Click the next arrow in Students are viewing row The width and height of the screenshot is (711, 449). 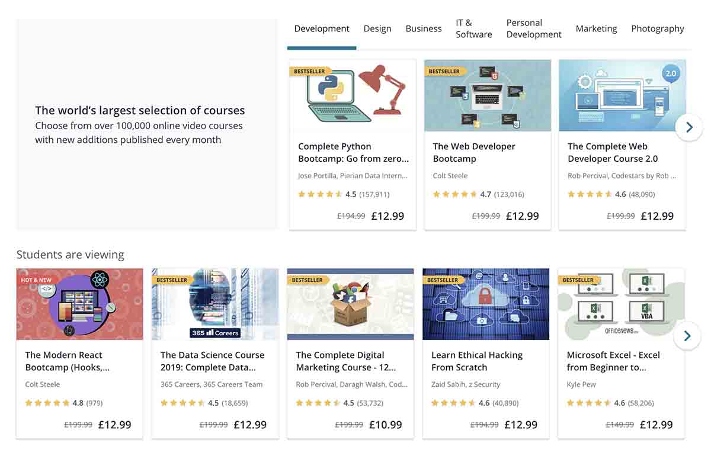(687, 335)
